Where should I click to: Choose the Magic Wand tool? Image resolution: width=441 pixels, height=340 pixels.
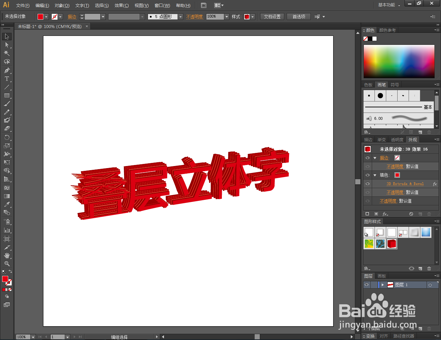coord(6,53)
